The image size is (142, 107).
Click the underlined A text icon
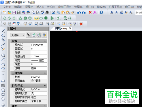coord(112,12)
